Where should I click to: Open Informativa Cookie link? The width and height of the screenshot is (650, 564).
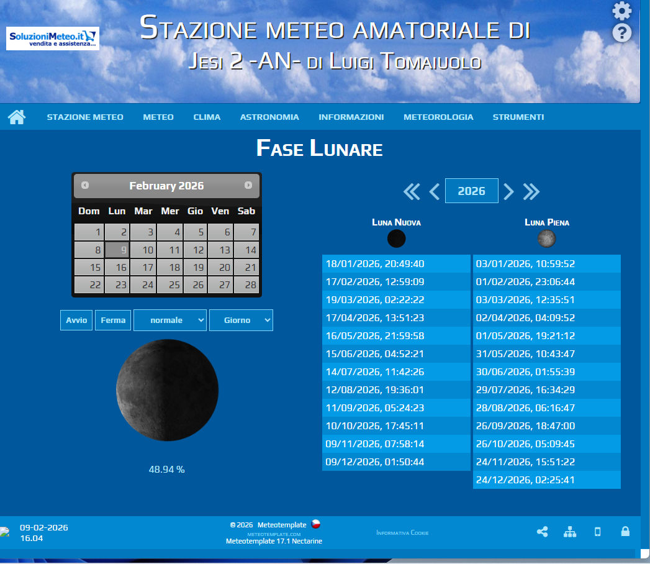pos(402,533)
